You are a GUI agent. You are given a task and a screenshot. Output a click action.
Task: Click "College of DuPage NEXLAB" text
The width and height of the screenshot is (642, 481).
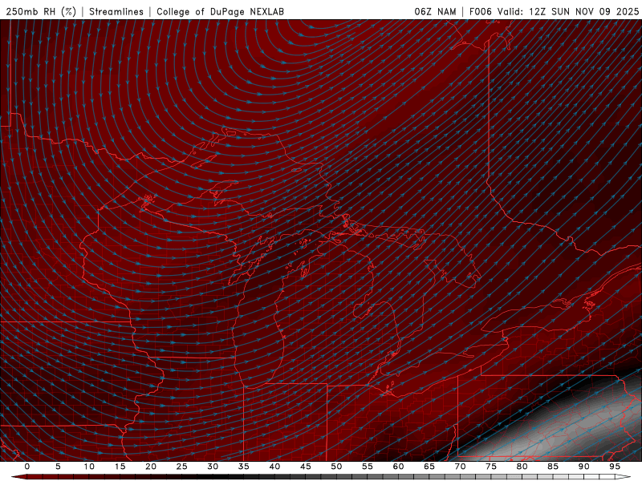point(220,11)
